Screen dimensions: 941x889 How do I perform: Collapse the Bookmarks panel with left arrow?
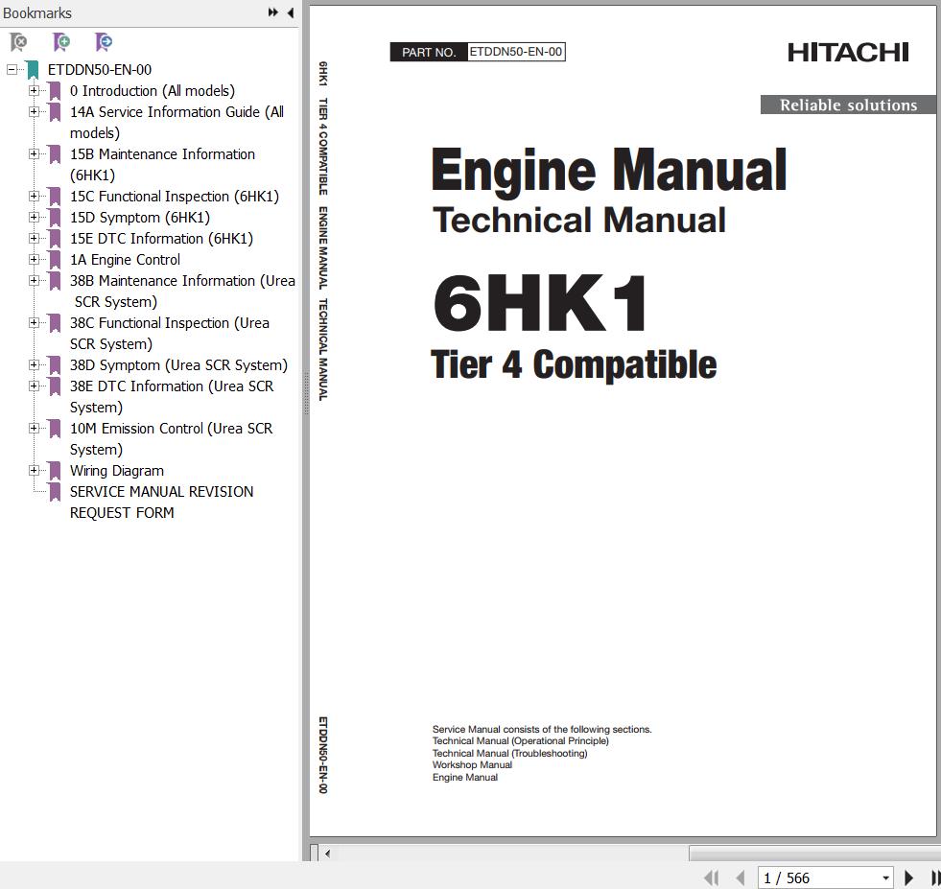(x=291, y=12)
